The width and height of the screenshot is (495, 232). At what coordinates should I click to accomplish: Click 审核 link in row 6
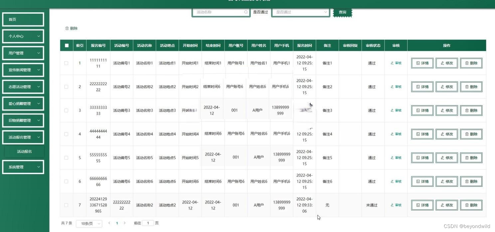point(396,181)
